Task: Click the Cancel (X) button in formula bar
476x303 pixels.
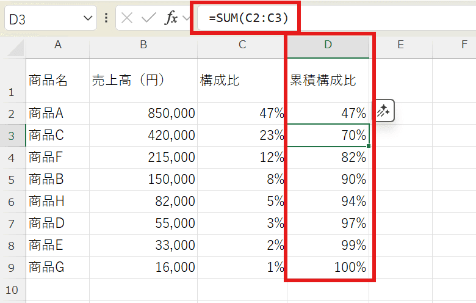Action: [127, 18]
